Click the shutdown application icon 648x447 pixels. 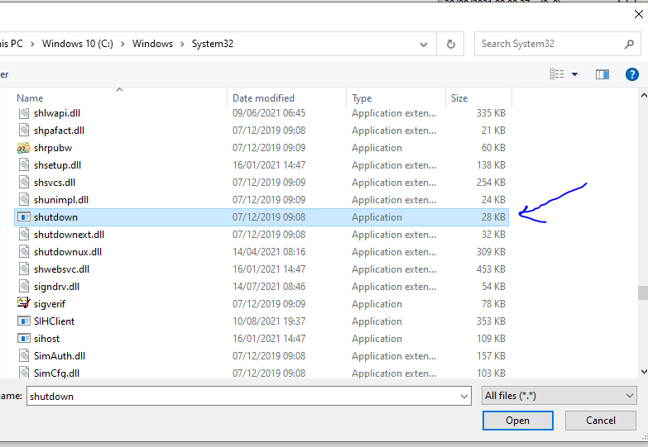click(x=24, y=217)
